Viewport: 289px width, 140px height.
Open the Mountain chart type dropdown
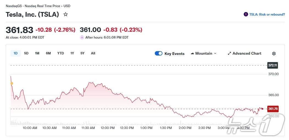pos(203,54)
